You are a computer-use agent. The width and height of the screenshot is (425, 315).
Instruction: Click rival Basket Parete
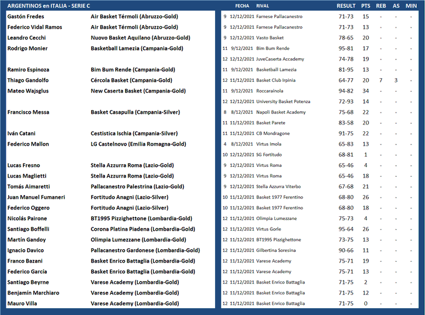pyautogui.click(x=271, y=122)
